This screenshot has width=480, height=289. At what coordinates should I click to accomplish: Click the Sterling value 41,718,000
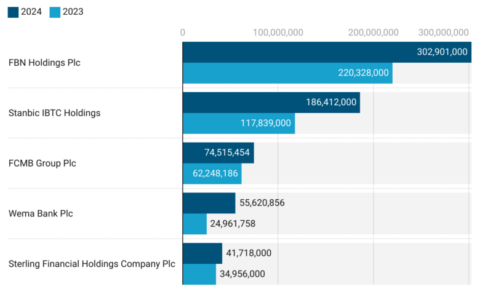point(249,253)
